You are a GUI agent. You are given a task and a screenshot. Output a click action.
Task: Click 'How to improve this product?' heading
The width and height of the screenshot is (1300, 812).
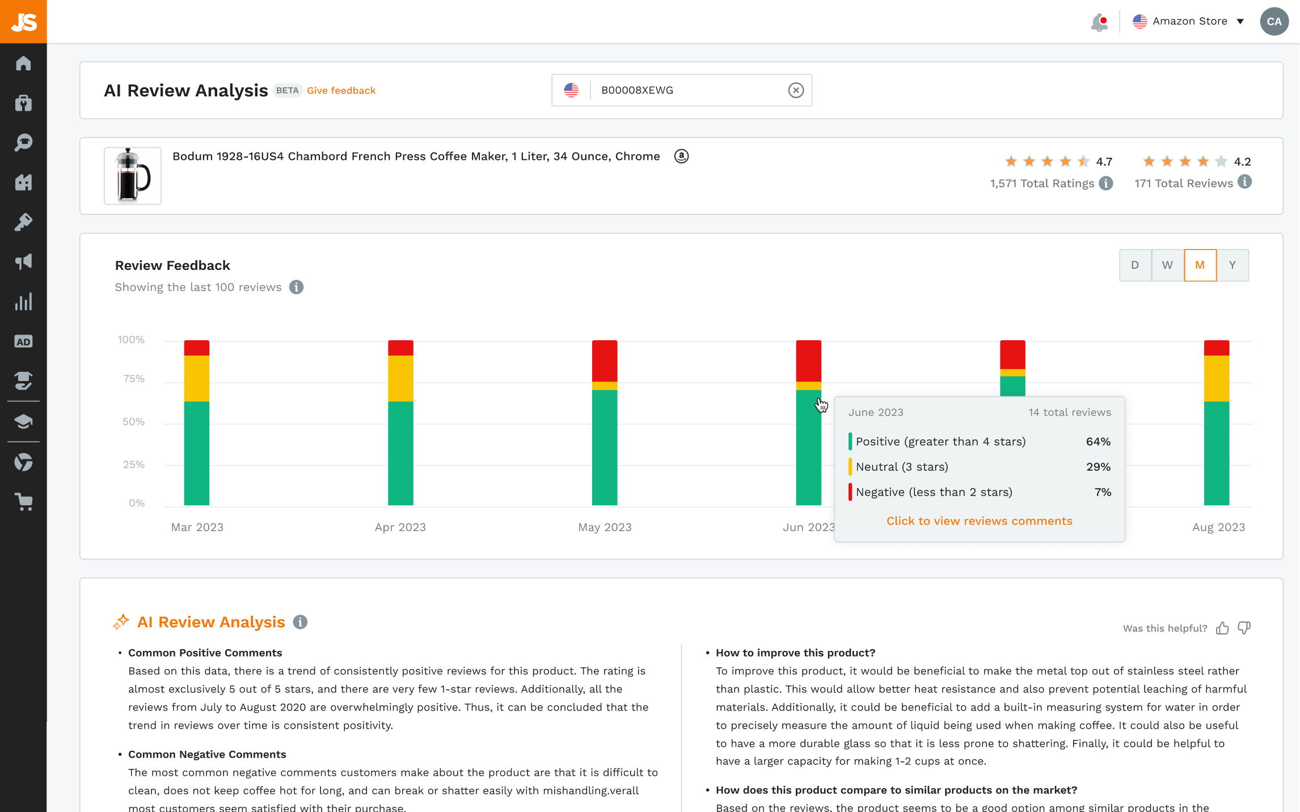click(795, 653)
